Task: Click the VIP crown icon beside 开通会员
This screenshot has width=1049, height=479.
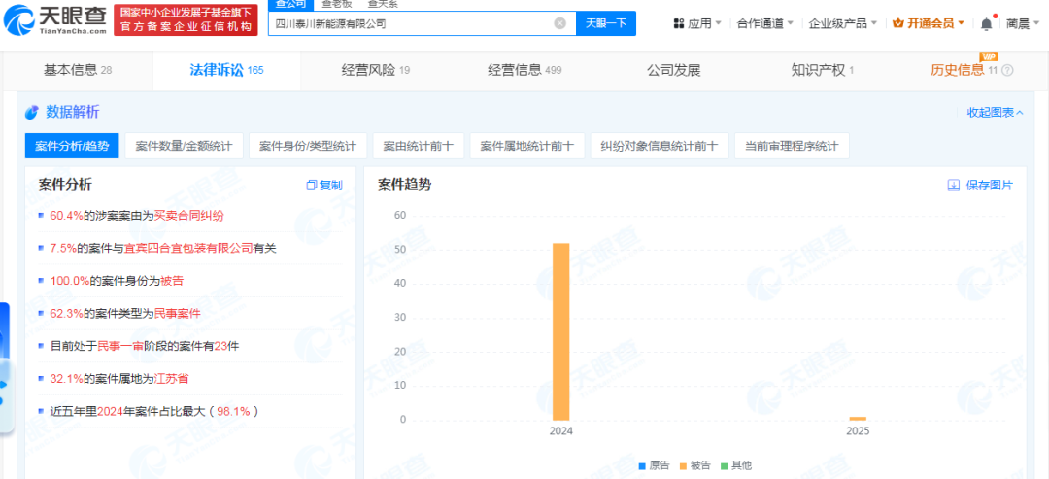Action: (897, 23)
